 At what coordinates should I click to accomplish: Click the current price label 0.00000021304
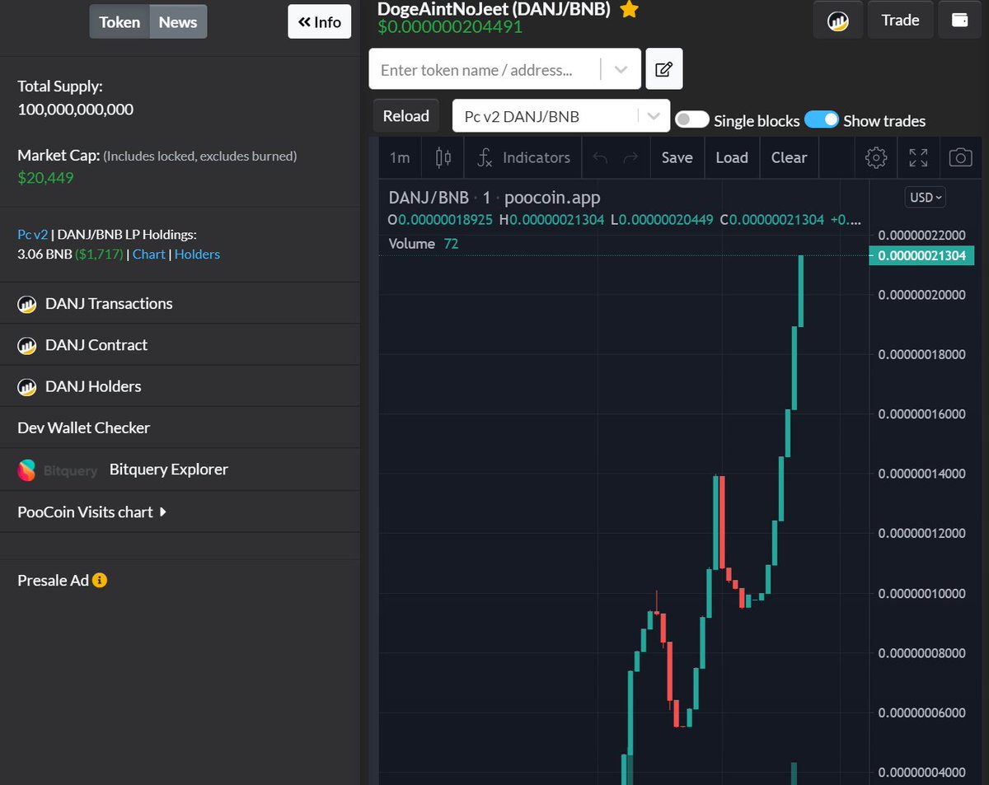click(921, 256)
